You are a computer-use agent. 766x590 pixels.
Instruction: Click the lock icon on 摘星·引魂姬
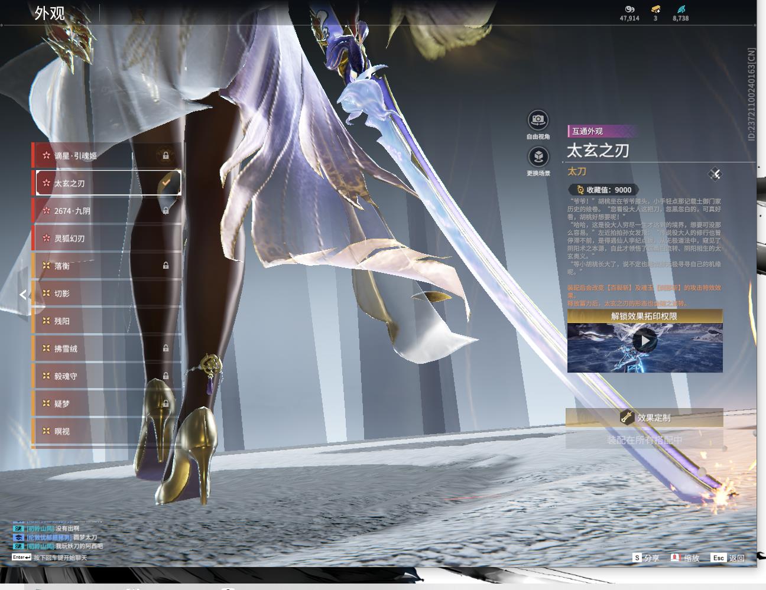coord(166,156)
